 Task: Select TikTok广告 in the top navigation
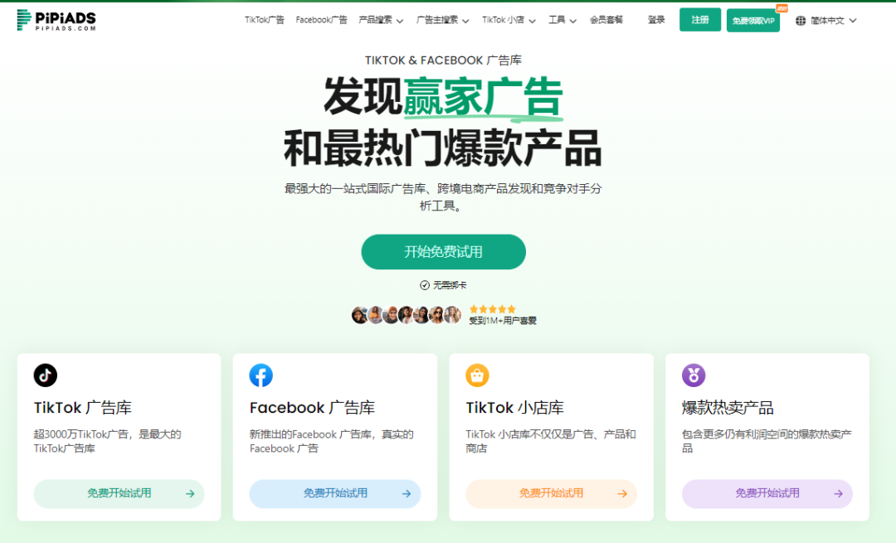coord(264,19)
